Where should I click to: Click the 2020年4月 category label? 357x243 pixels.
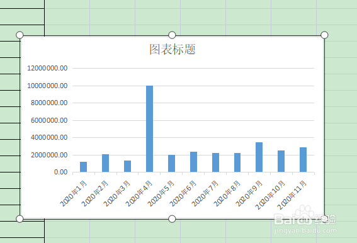(139, 193)
